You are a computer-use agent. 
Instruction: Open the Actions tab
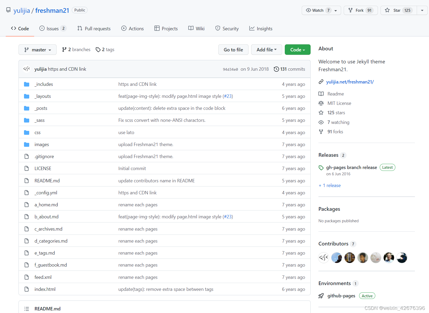coord(132,28)
